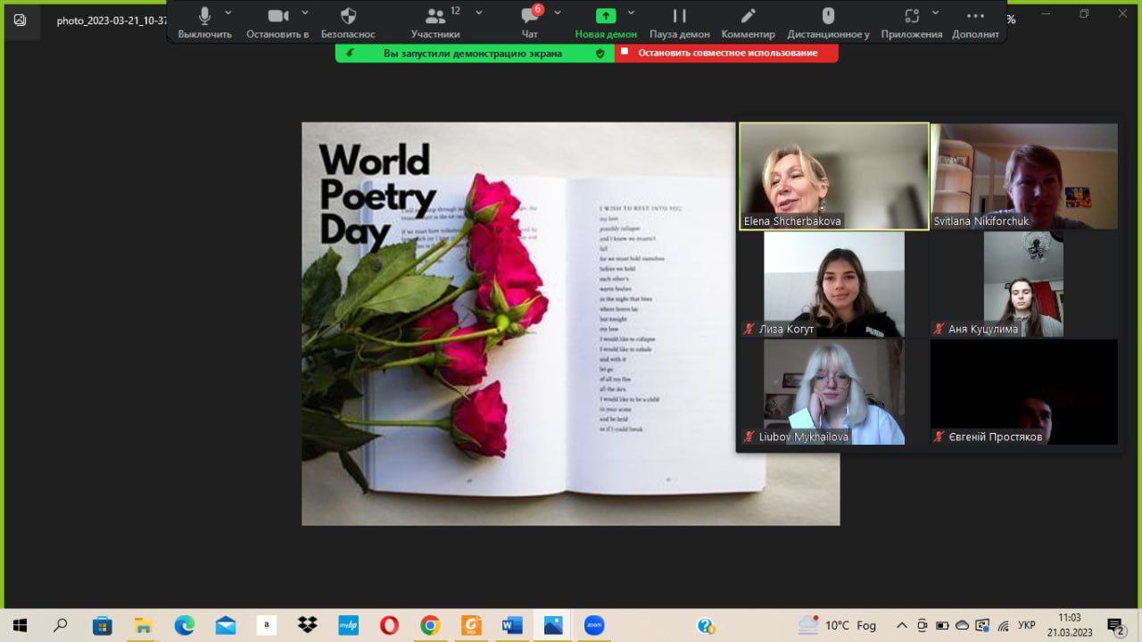Expand the video settings arrow
Image resolution: width=1142 pixels, height=642 pixels.
pos(305,13)
